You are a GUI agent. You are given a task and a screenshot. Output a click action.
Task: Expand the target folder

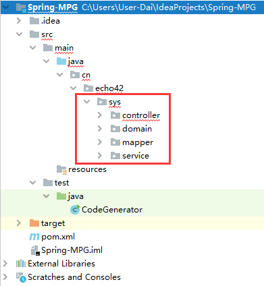point(19,223)
